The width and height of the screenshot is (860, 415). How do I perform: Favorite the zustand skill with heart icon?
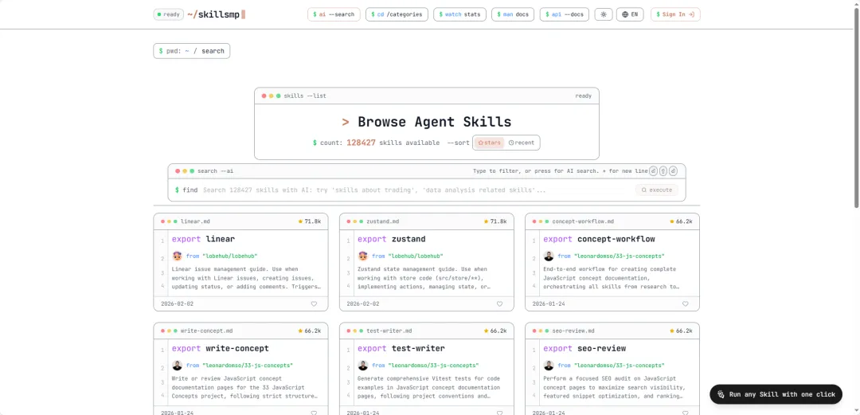499,303
